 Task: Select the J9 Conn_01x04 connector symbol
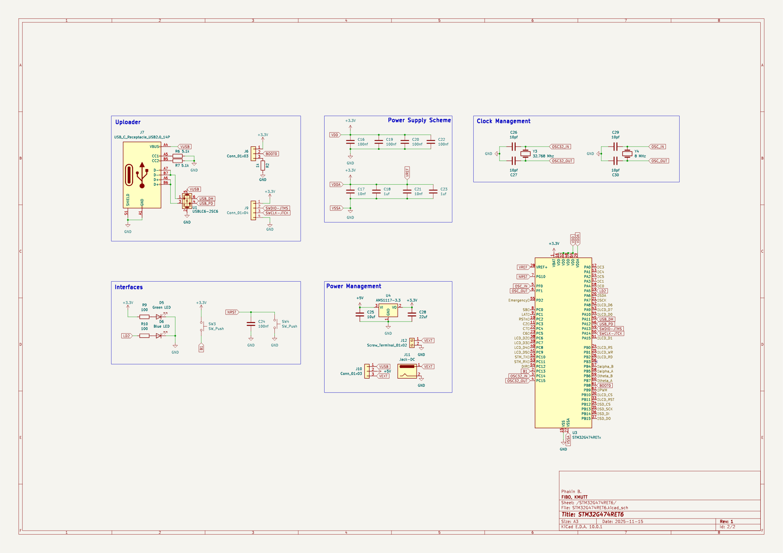click(253, 210)
